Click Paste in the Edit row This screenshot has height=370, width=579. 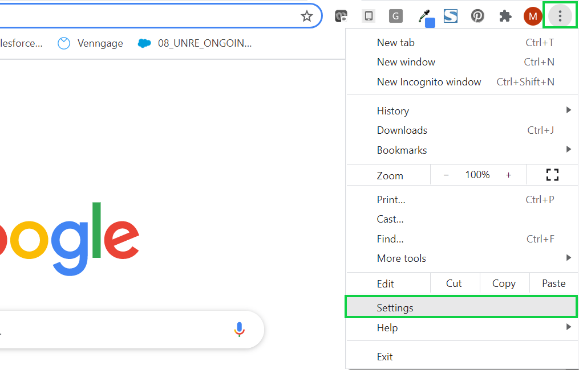(x=553, y=283)
